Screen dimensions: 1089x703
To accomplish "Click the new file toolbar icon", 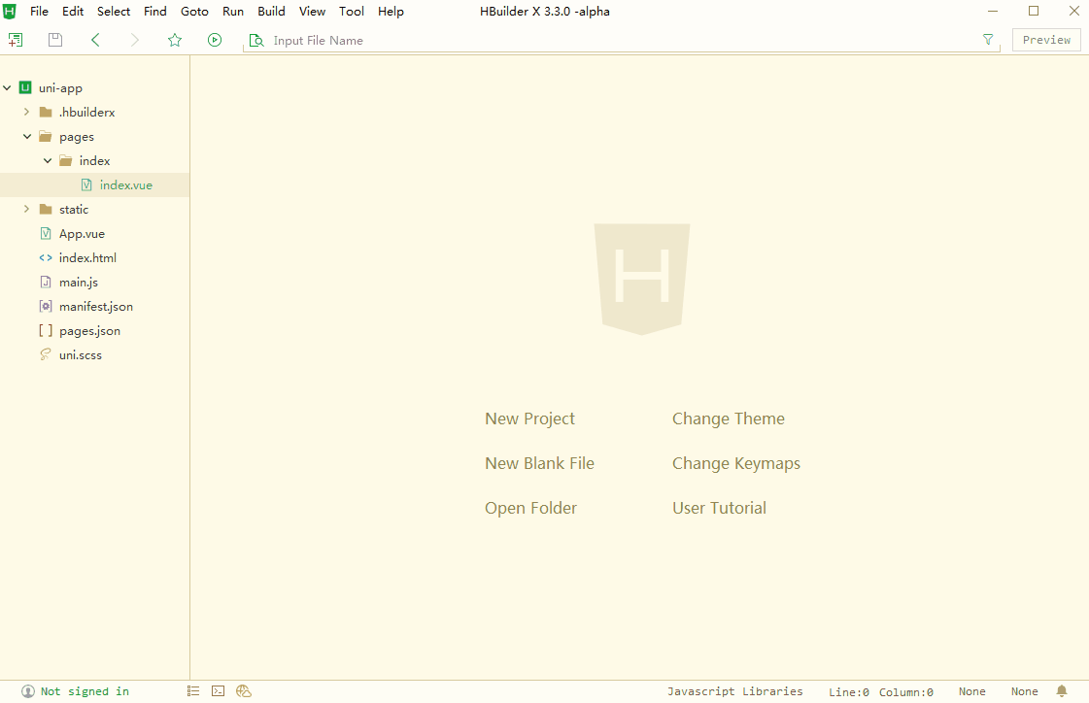I will click(16, 40).
